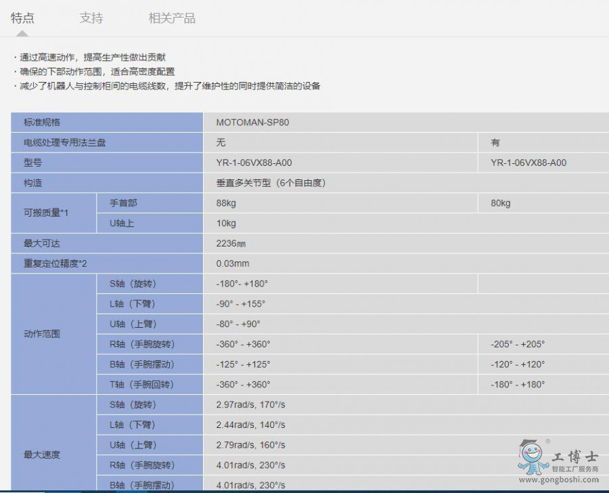Screen dimensions: 609x493
Task: Select the MOTOMAN-SP80 cell
Action: [x=406, y=123]
